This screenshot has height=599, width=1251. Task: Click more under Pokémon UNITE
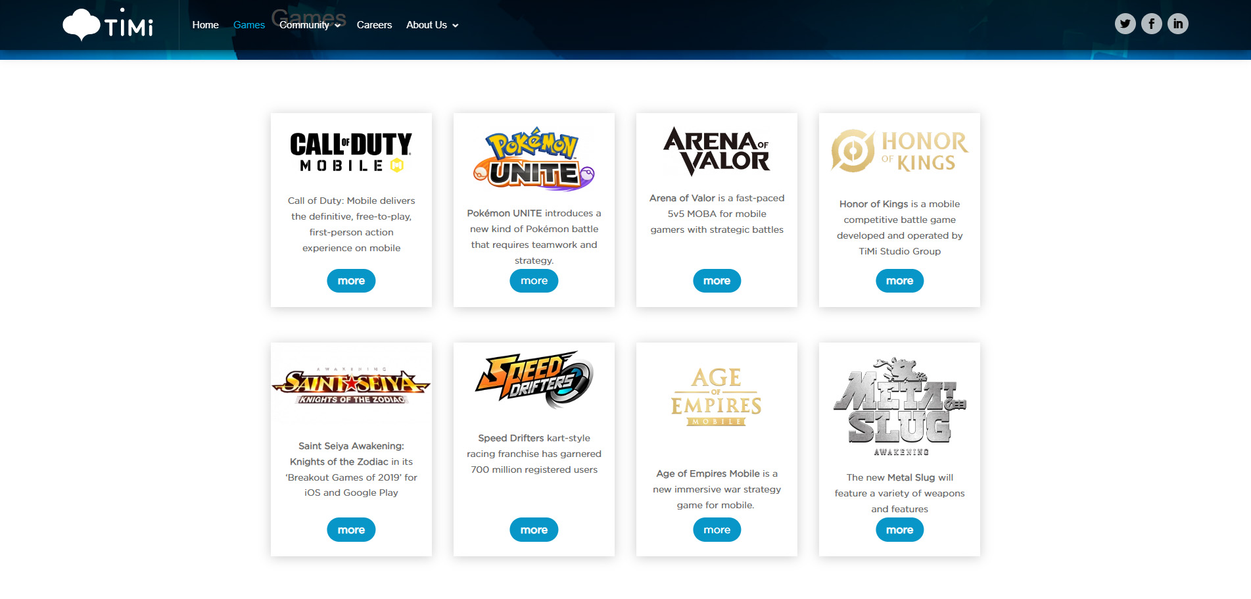pyautogui.click(x=534, y=281)
